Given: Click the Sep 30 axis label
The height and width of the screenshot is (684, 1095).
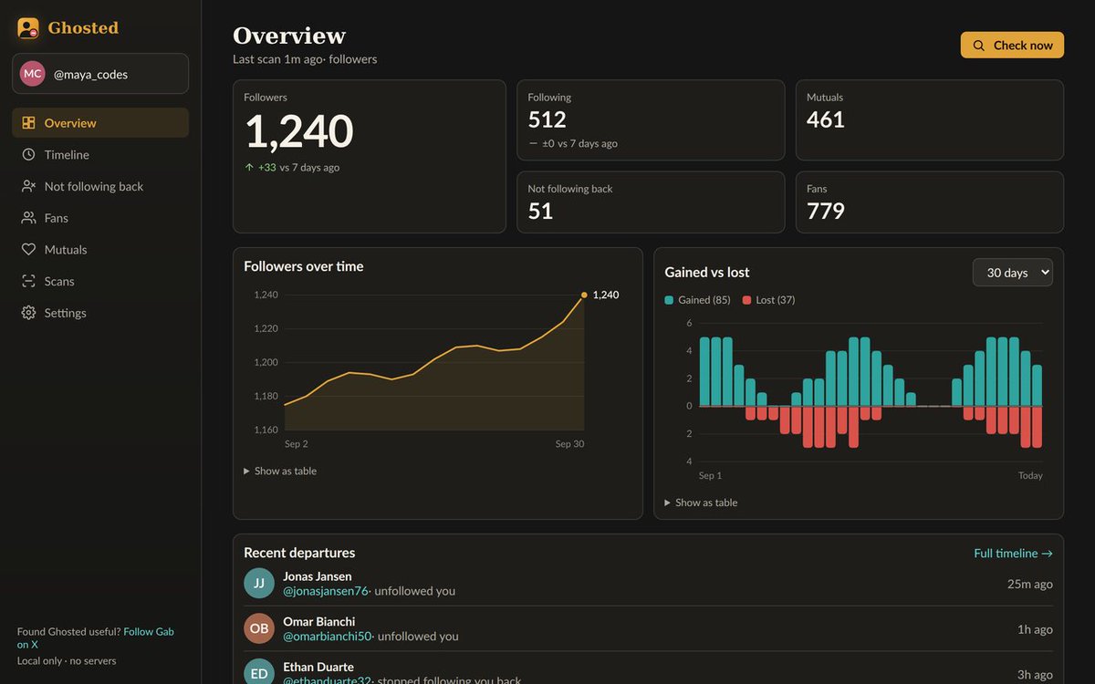Looking at the screenshot, I should click(x=569, y=444).
